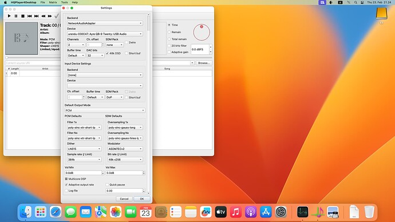The width and height of the screenshot is (395, 222).
Task: Rewind with the double left arrows
Action: tap(44, 16)
